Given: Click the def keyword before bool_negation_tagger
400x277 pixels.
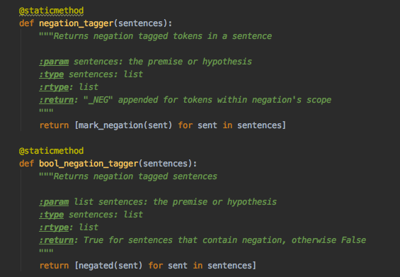Looking at the screenshot, I should 26,164.
